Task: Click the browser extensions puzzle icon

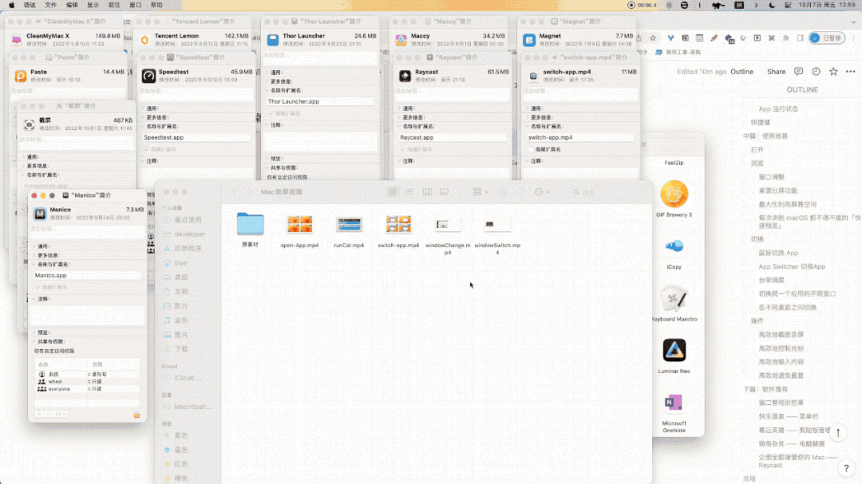Action: coord(785,38)
